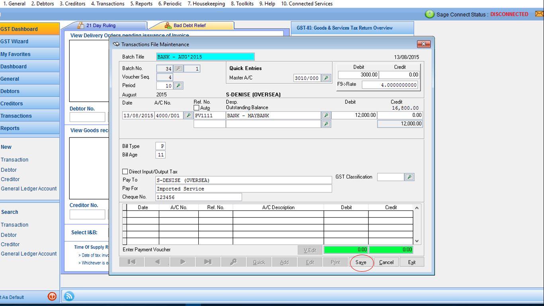Click the GST Classification input field
The height and width of the screenshot is (306, 544).
pos(391,177)
